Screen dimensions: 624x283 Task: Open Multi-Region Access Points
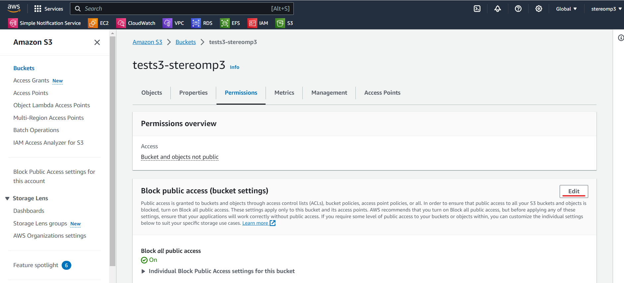click(x=48, y=118)
